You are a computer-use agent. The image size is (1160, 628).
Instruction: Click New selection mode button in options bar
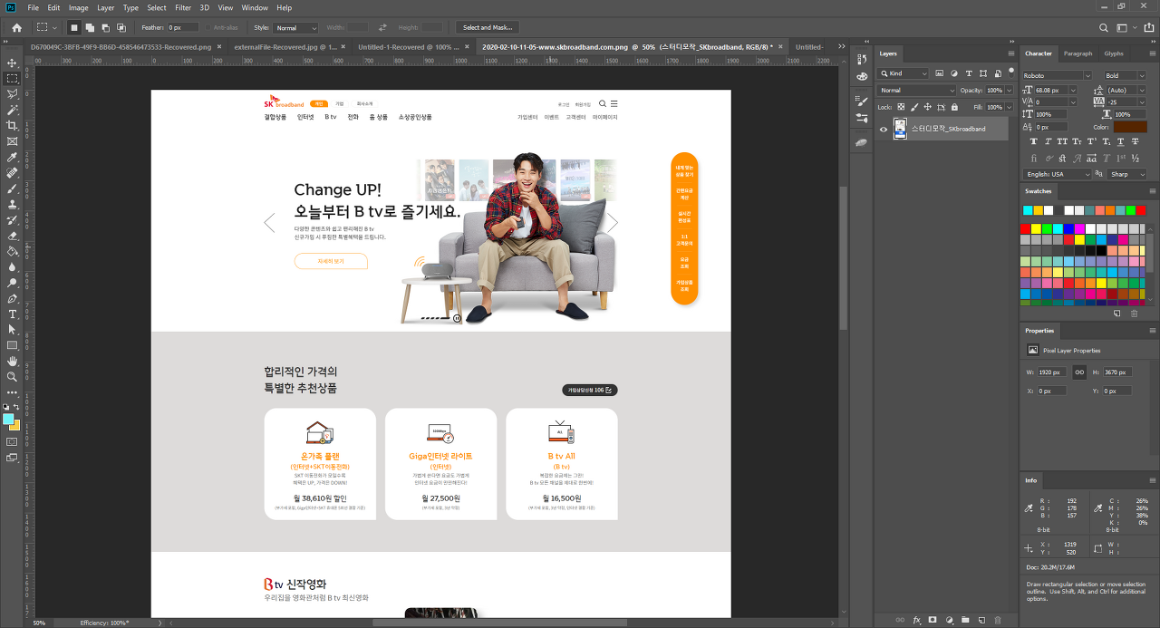pyautogui.click(x=74, y=28)
